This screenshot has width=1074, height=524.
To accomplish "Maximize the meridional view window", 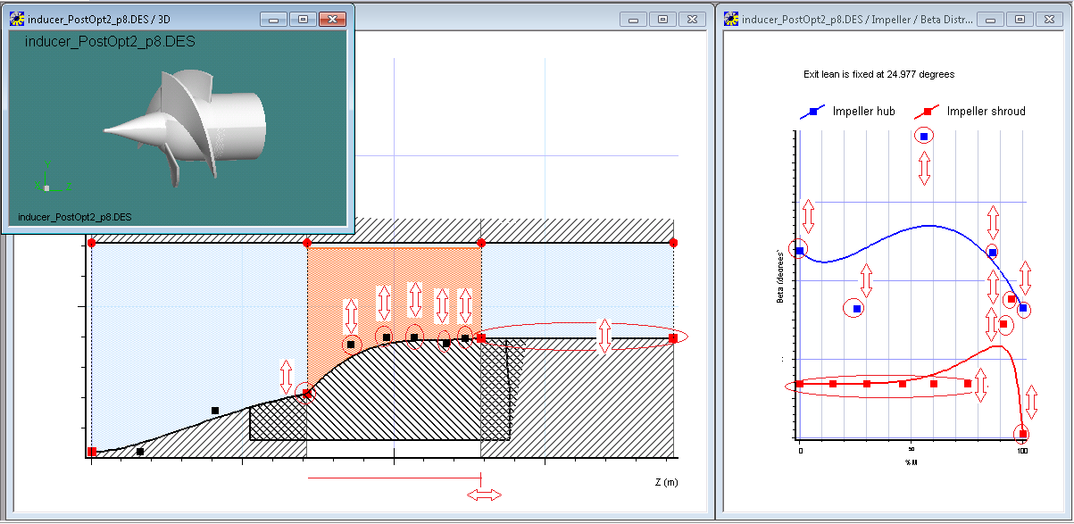I will click(662, 18).
